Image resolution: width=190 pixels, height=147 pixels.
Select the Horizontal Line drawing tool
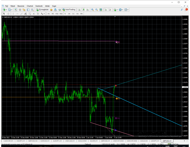[17, 14]
